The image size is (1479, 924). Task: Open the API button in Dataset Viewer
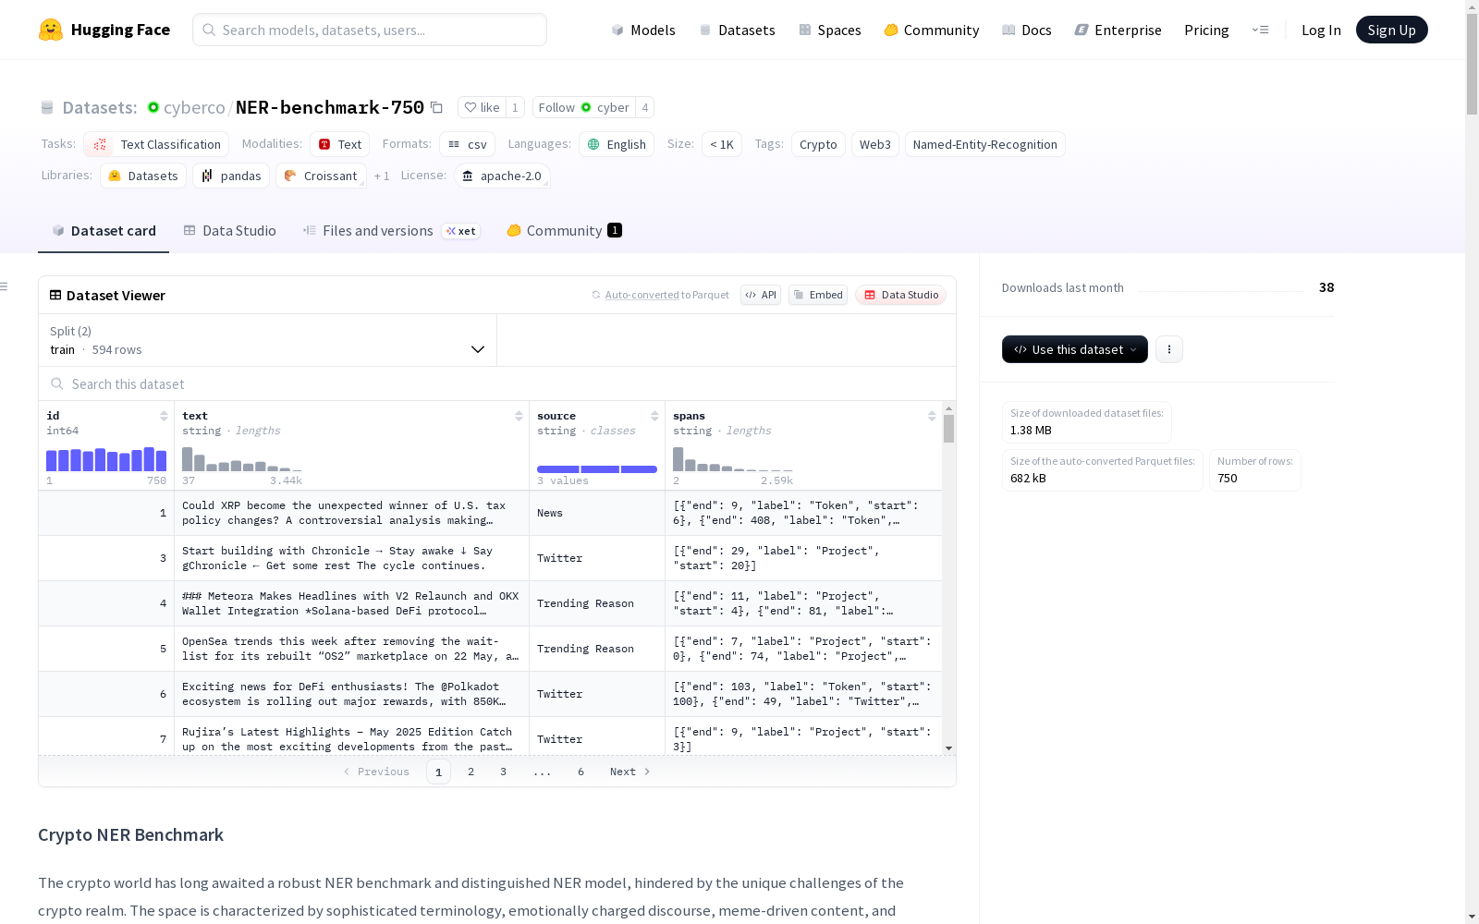click(761, 295)
